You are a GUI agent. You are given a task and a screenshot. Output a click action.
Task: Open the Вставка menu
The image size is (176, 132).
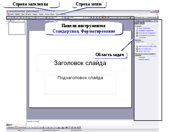point(28,14)
